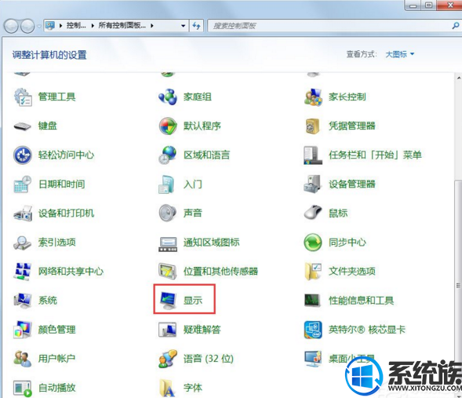Open the 管理工具 icon

(23, 97)
